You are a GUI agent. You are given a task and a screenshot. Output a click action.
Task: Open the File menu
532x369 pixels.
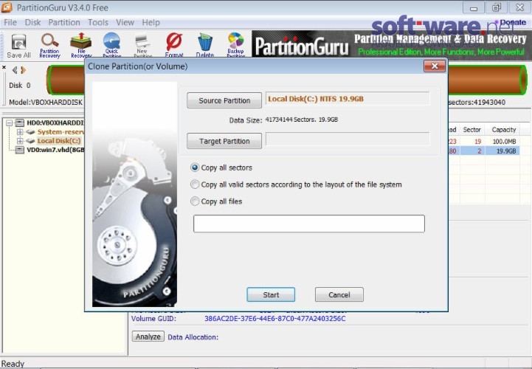pos(10,22)
